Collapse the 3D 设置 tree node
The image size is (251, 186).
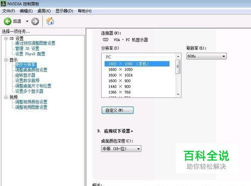point(6,39)
